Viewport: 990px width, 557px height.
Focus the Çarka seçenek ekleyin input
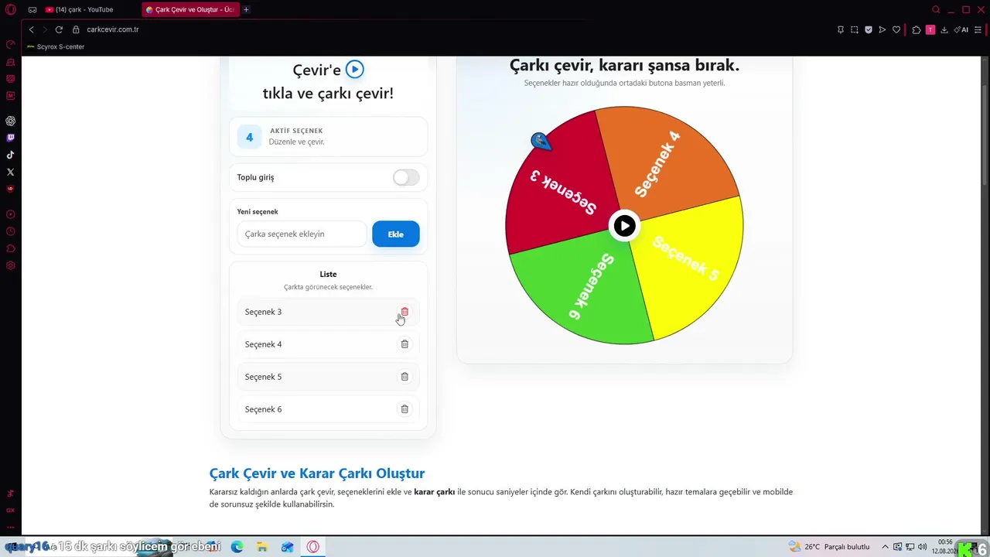[x=302, y=234]
